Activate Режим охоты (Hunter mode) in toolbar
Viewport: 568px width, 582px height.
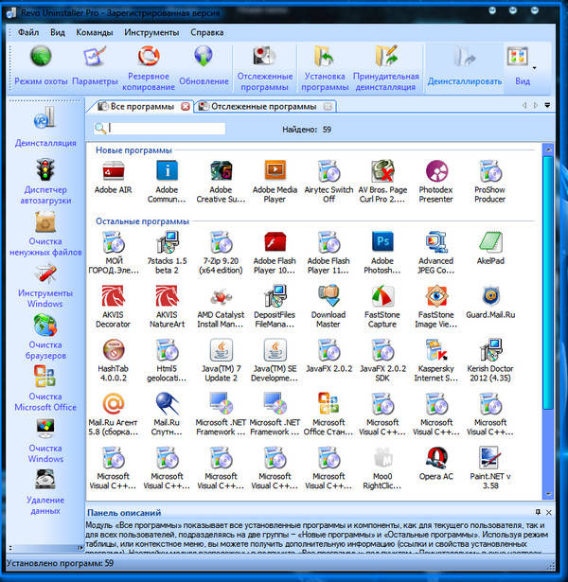tap(41, 65)
